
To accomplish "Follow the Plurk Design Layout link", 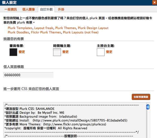I will [93, 28].
